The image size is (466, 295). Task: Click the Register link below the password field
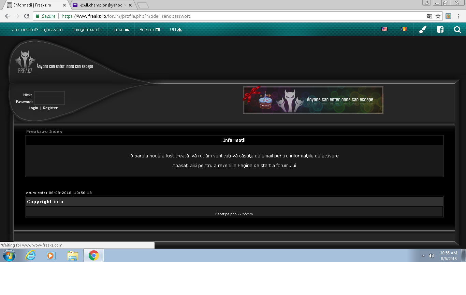(x=50, y=108)
